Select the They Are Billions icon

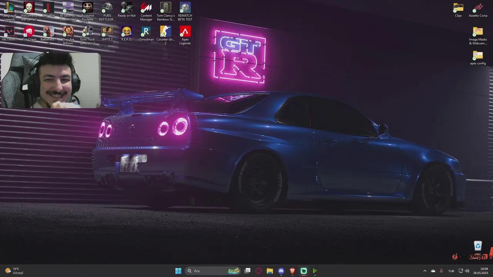pyautogui.click(x=68, y=35)
